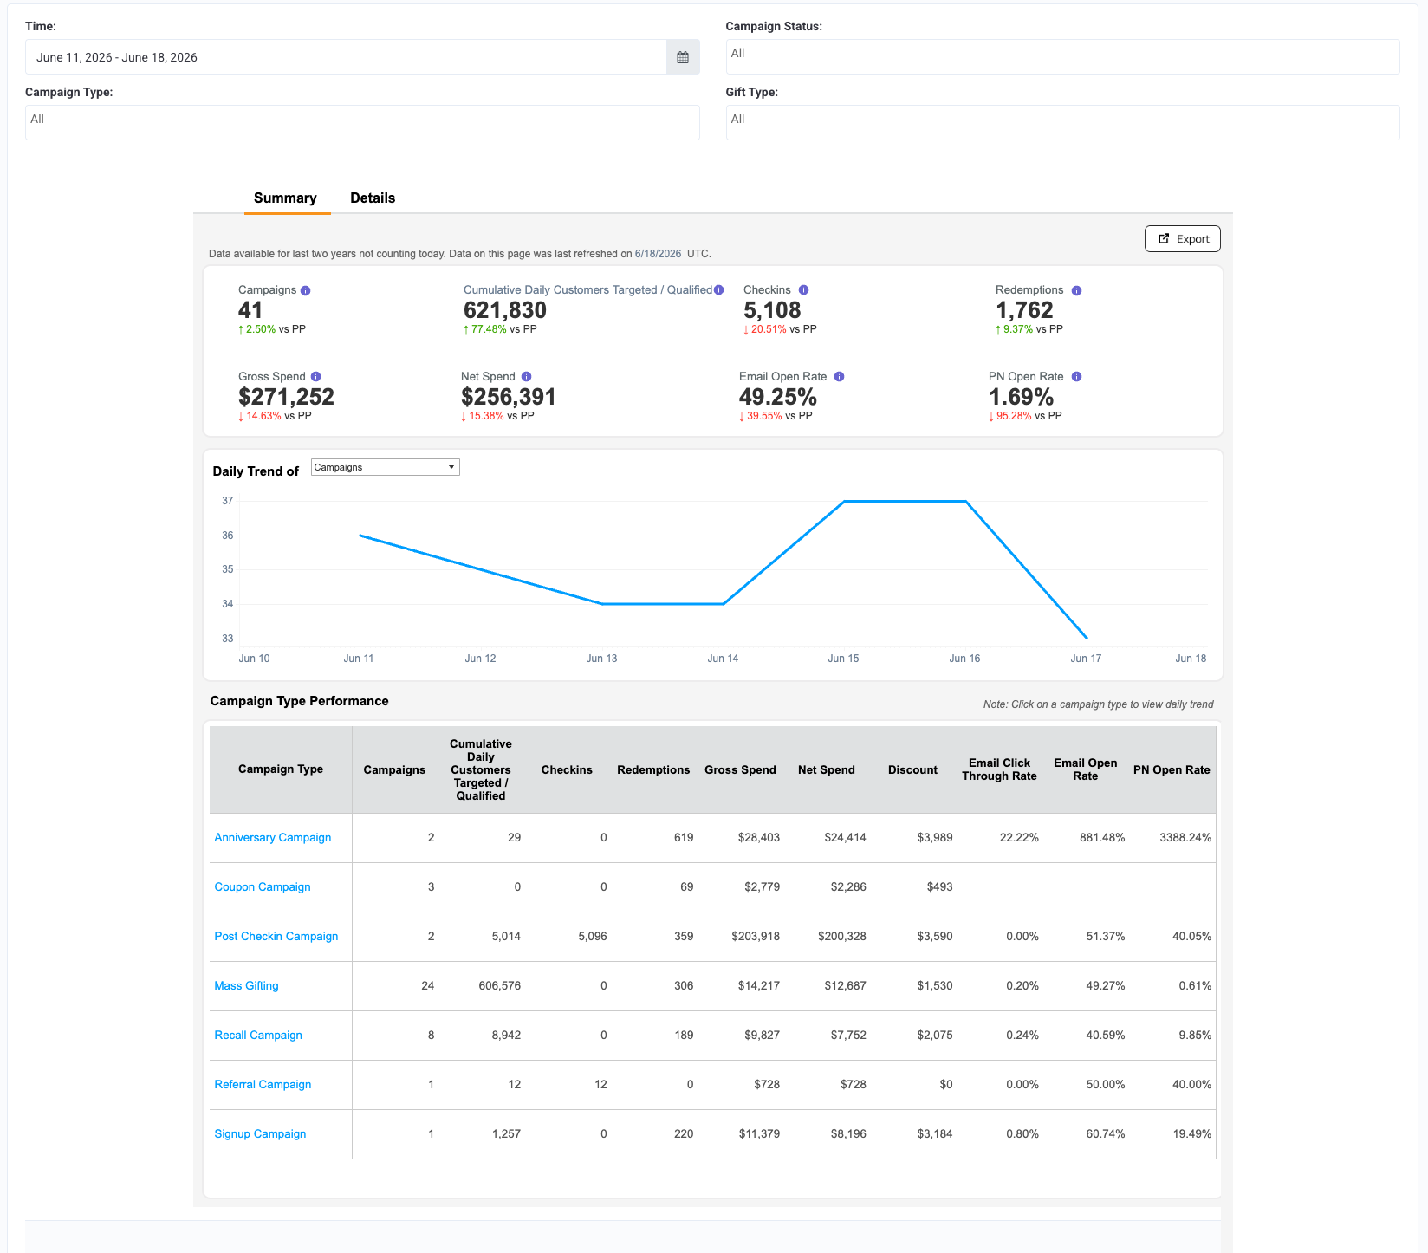The width and height of the screenshot is (1428, 1253).
Task: Click the Net Spend info icon
Action: (x=526, y=377)
